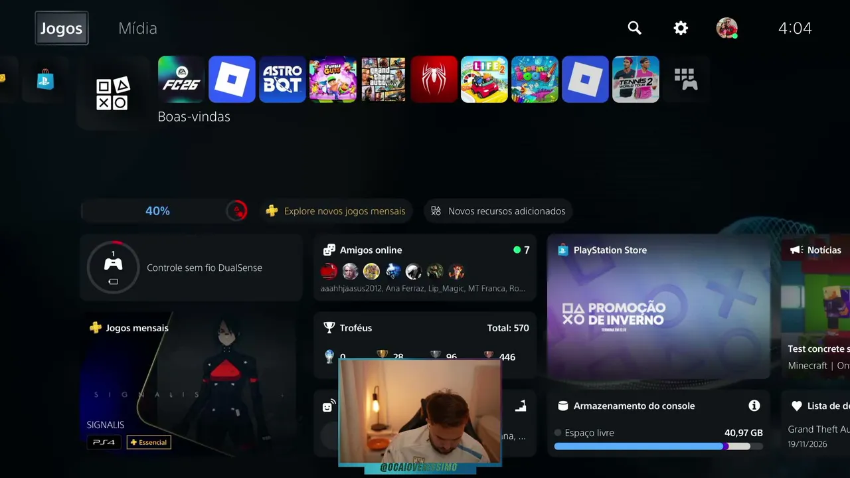The image size is (850, 478).
Task: Select Grand Theft Auto V tile
Action: (383, 79)
